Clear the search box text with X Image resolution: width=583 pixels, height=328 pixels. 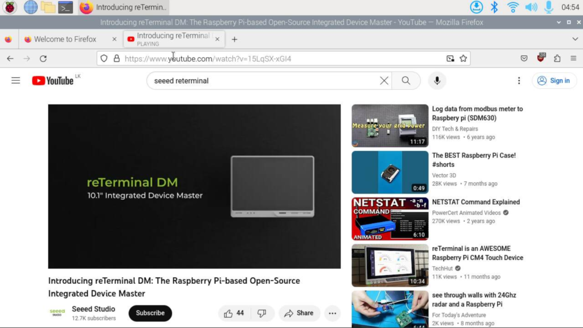[384, 81]
